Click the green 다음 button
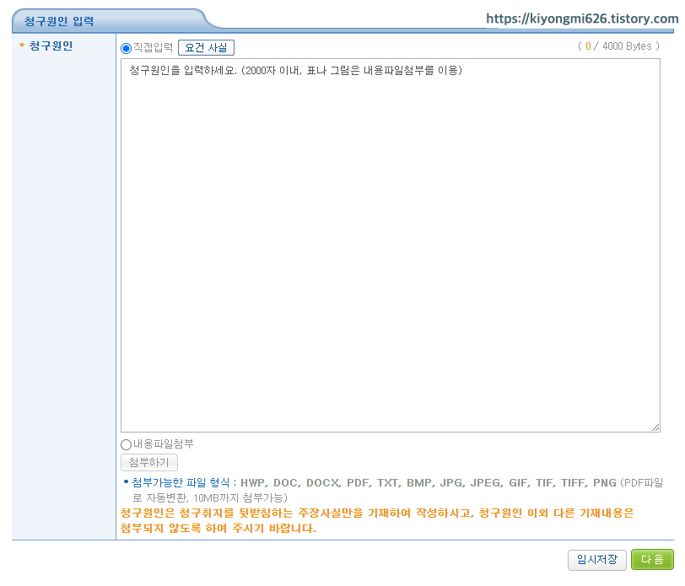The width and height of the screenshot is (685, 586). pos(652,559)
